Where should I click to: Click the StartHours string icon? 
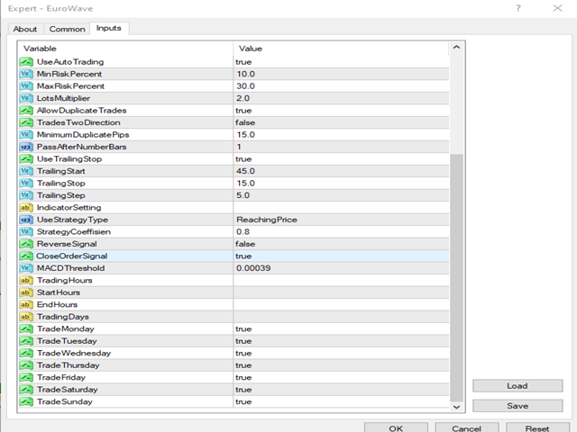pos(26,292)
